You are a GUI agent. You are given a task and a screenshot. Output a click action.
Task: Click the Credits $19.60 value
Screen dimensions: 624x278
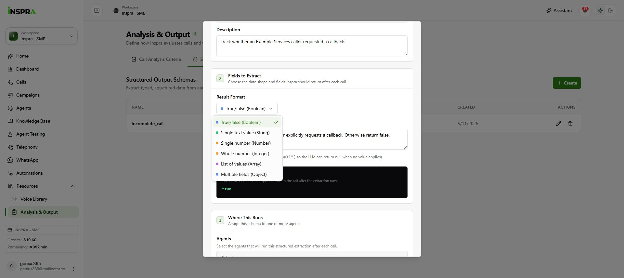tap(30, 240)
